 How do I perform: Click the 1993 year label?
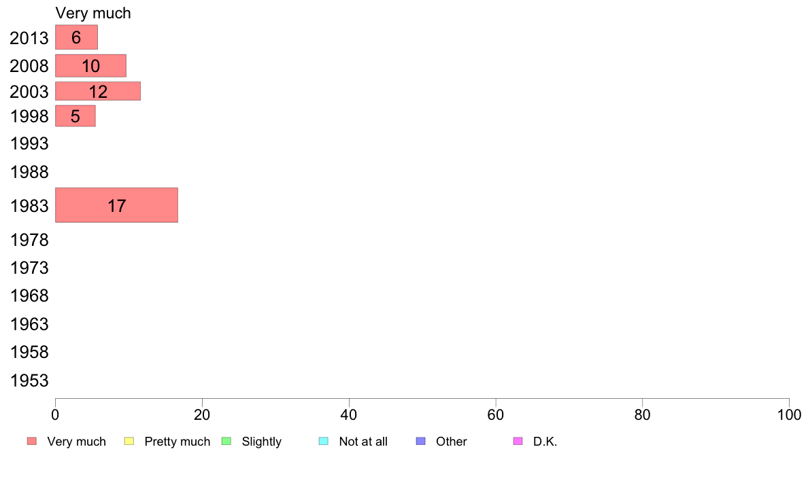[x=29, y=143]
